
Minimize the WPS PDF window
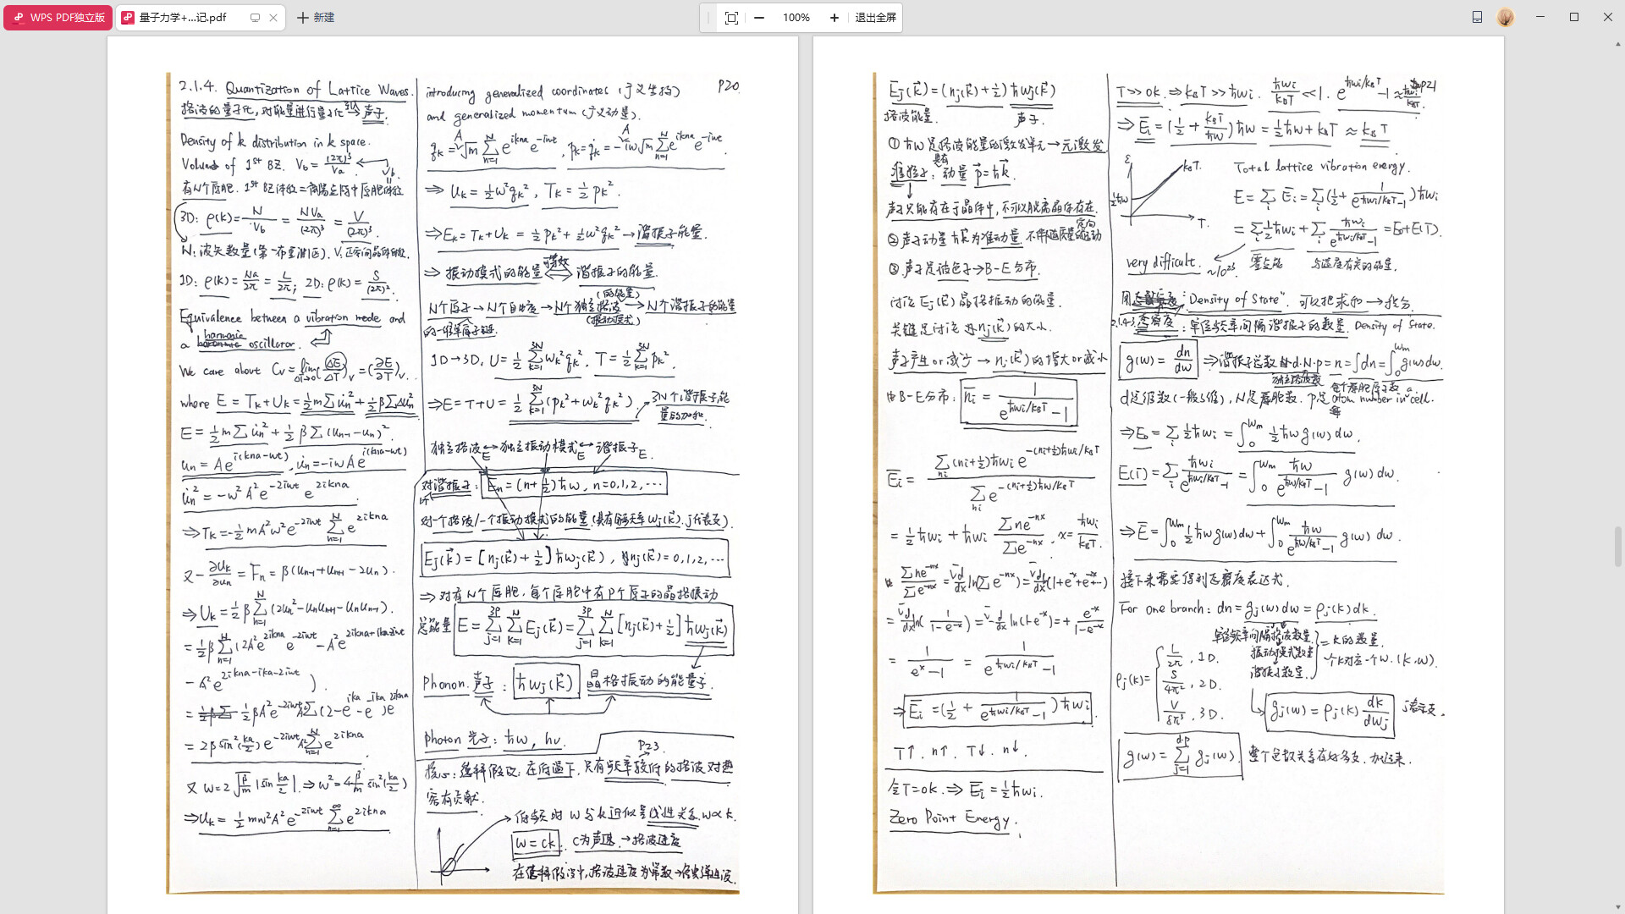point(1540,17)
